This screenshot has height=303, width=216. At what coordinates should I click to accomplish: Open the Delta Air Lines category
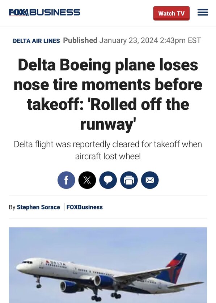pyautogui.click(x=36, y=41)
